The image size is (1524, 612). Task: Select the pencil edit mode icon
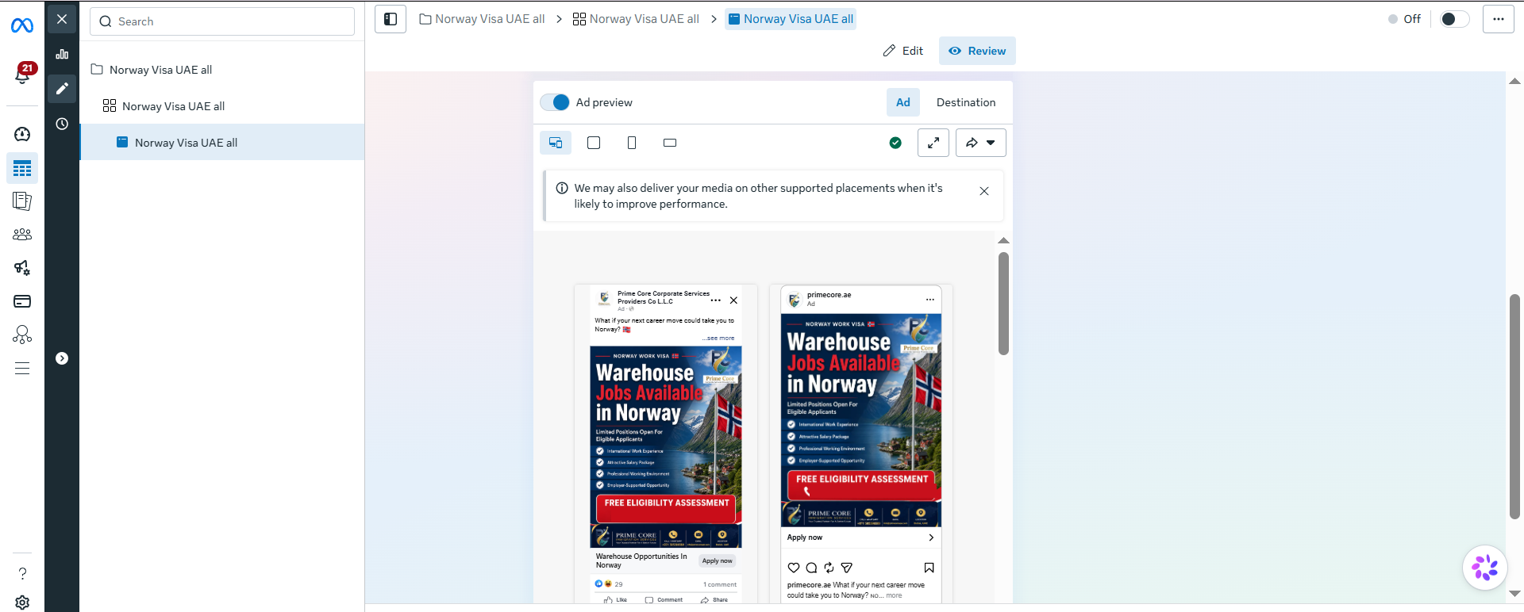click(62, 89)
